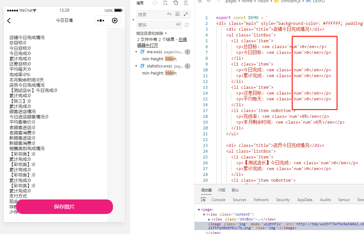Click the Nissin breadcrumb segment
Image resolution: width=364 pixels, height=234 pixels.
[x=263, y=1]
